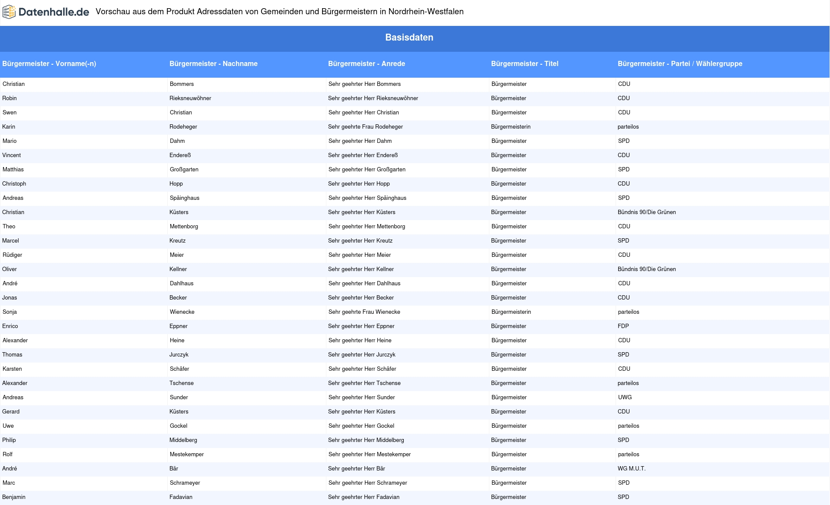The image size is (830, 505).
Task: Click the Bürgermeister - Nachname column header
Action: [213, 64]
